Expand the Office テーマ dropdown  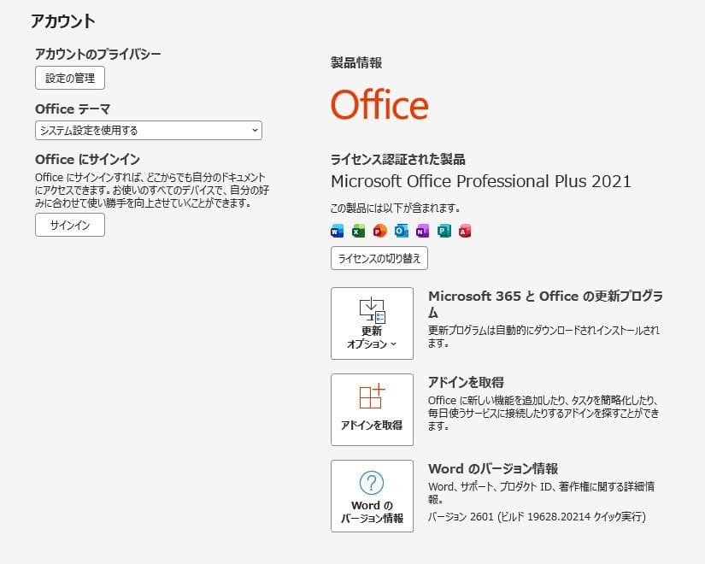(149, 131)
